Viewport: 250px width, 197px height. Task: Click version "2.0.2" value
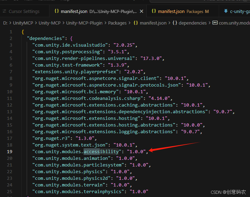click(x=134, y=72)
